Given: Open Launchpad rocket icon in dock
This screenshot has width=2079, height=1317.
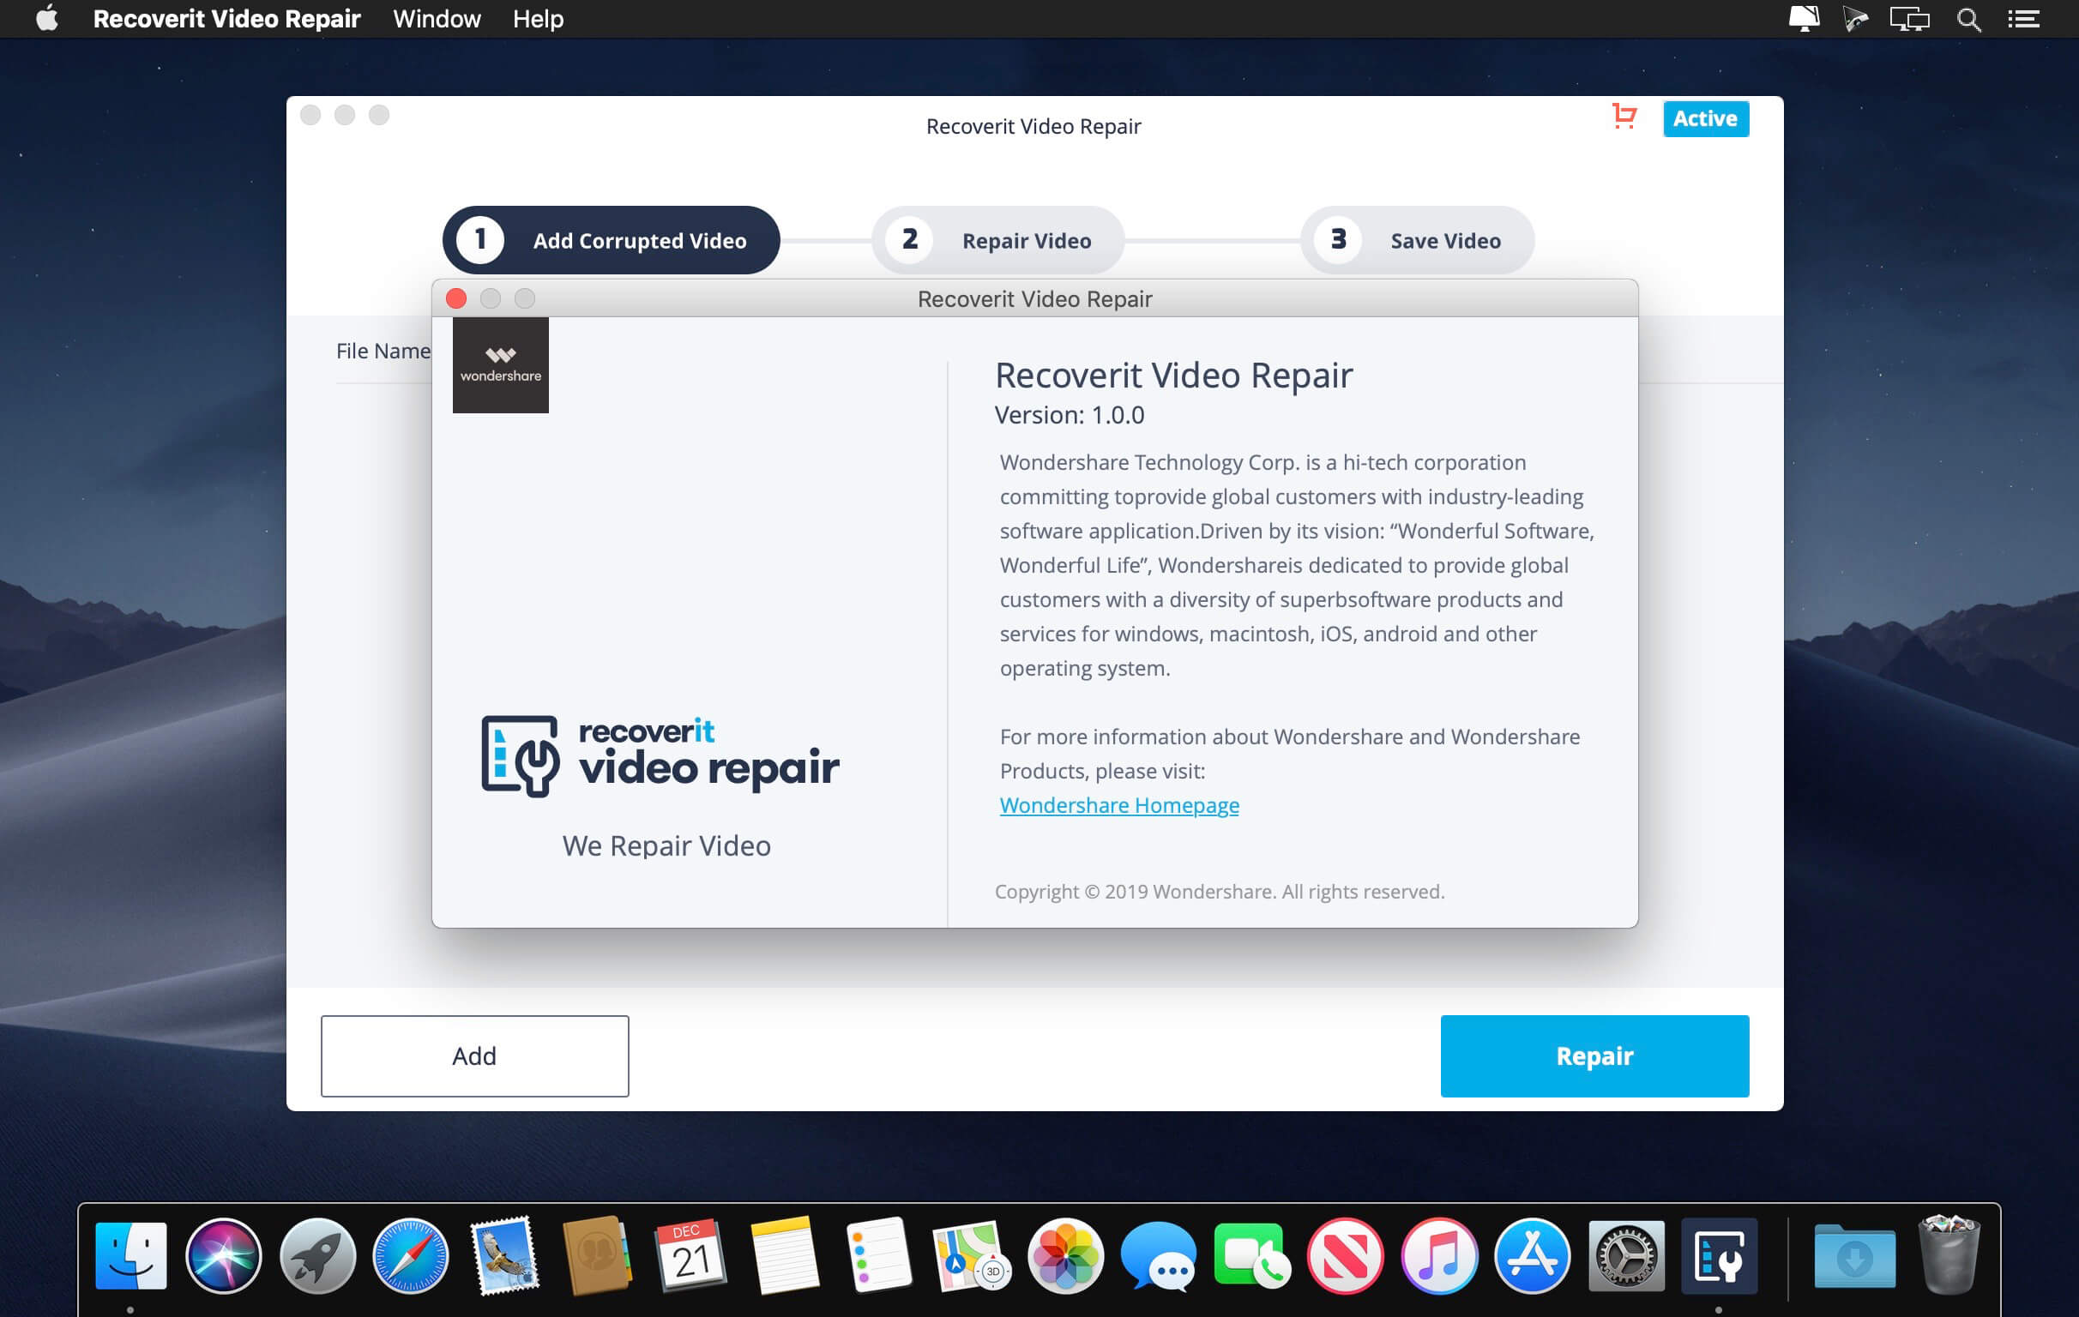Looking at the screenshot, I should click(x=317, y=1256).
